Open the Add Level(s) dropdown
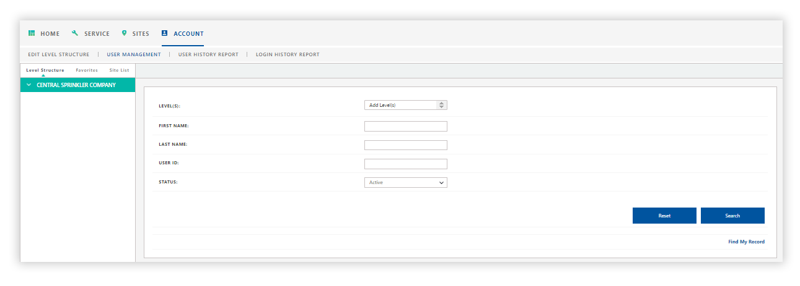Image resolution: width=800 pixels, height=286 pixels. [405, 105]
